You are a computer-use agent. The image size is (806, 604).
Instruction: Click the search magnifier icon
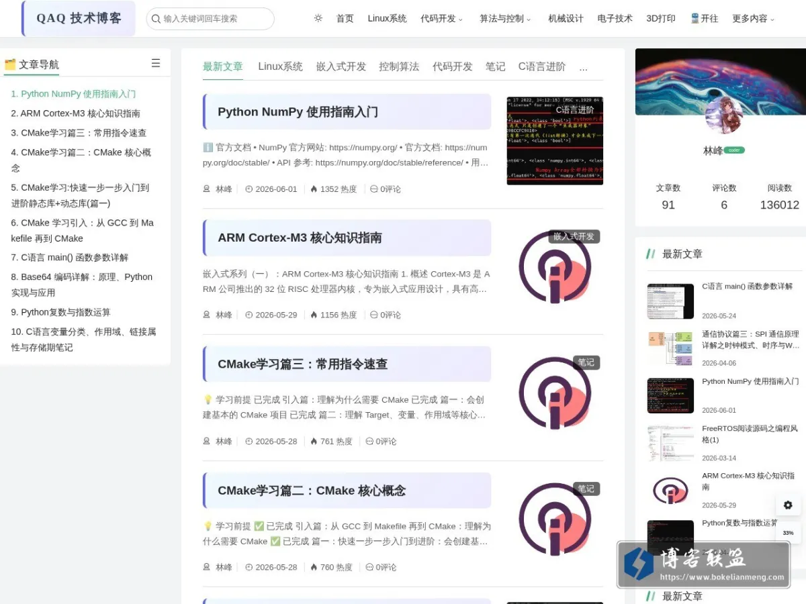click(156, 19)
